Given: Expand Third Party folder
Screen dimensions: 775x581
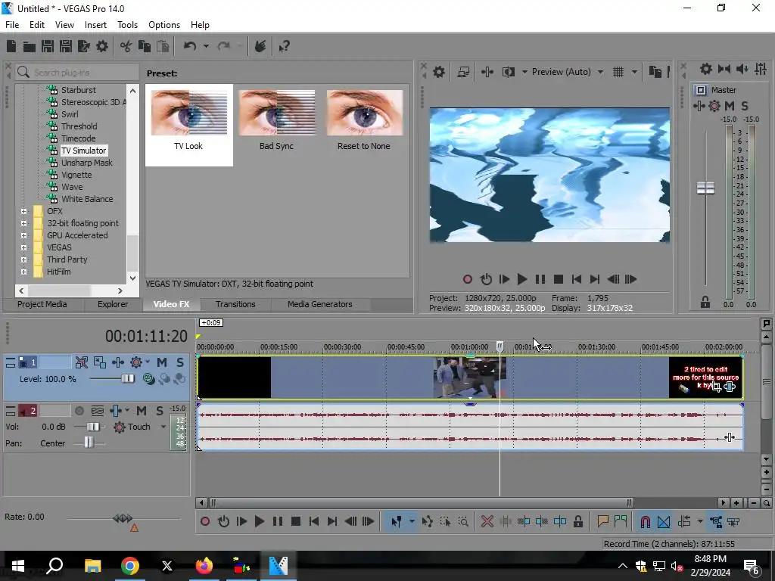Looking at the screenshot, I should pos(23,259).
